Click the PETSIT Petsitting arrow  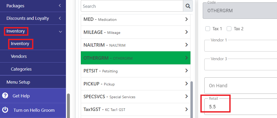(186, 71)
